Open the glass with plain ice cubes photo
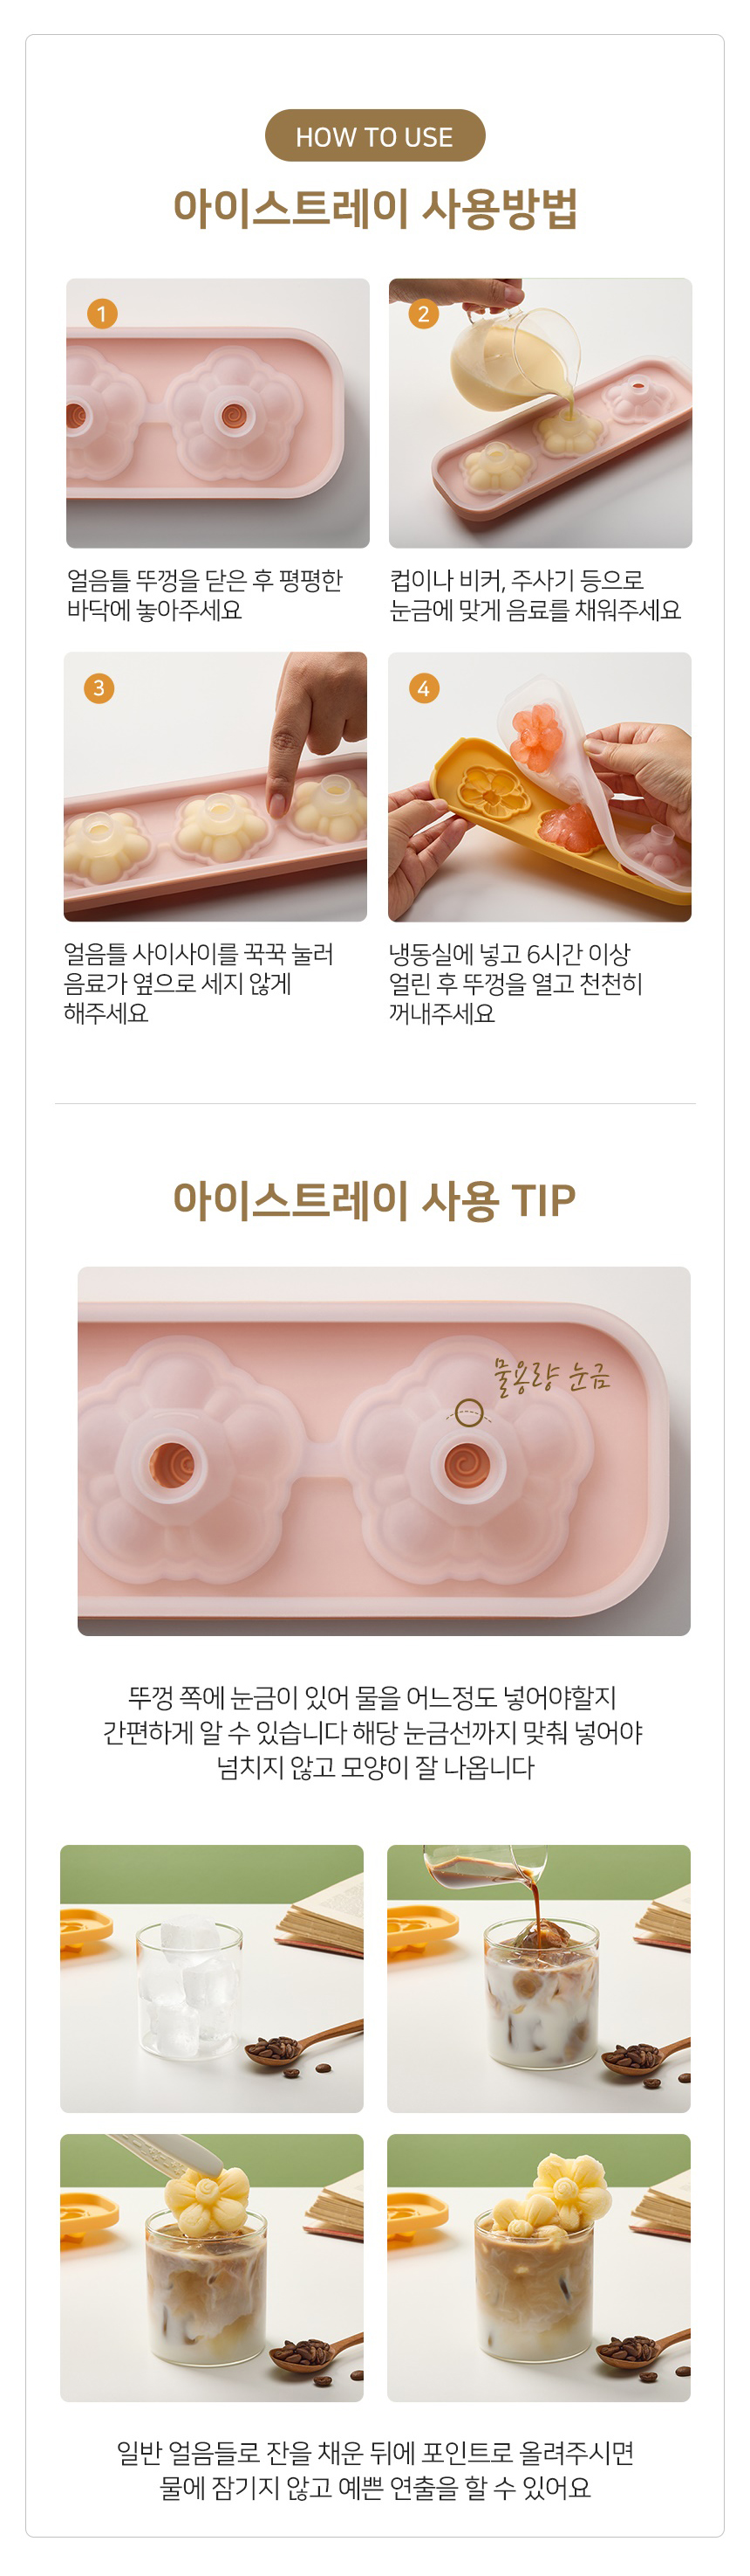 pos(212,1978)
